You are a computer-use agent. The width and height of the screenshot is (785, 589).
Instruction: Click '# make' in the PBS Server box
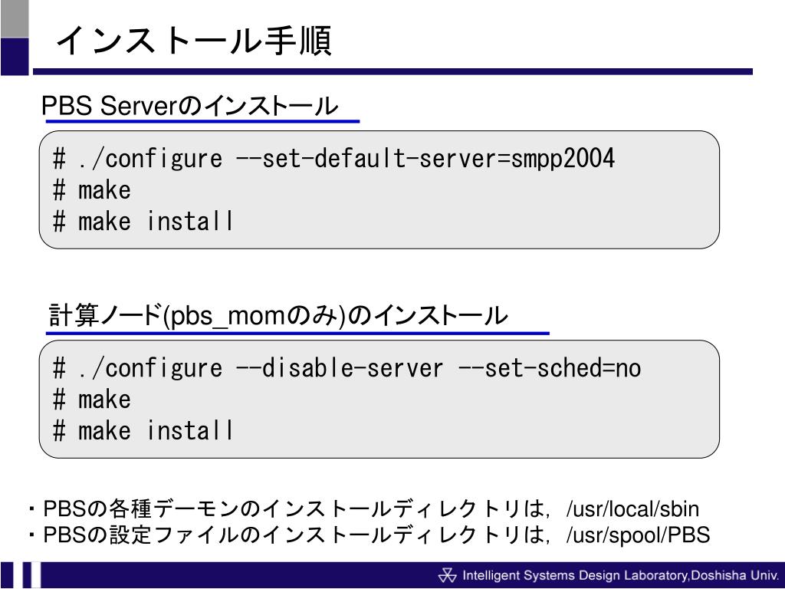pos(92,190)
